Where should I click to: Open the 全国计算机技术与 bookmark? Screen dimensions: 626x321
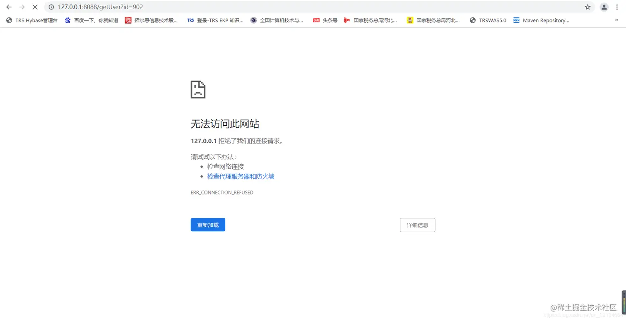tap(277, 20)
